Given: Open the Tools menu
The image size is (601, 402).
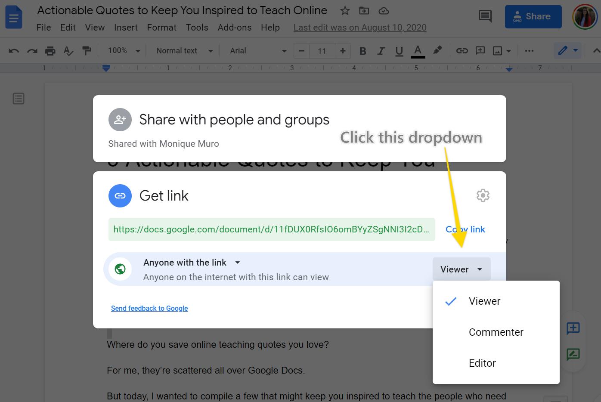Looking at the screenshot, I should coord(197,28).
